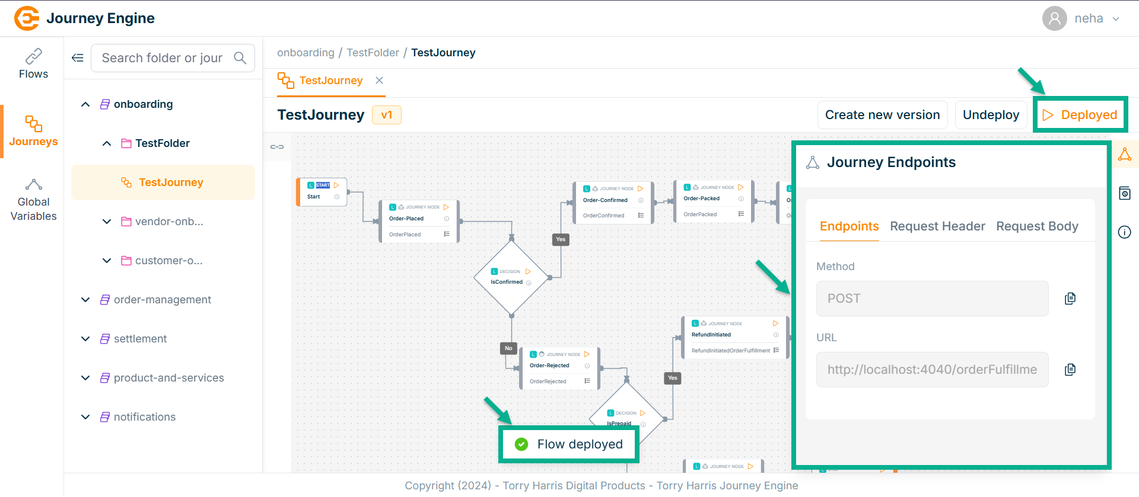
Task: Click the Undeploy button
Action: (991, 115)
